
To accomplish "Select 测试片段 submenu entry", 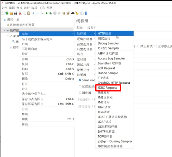I will (x=85, y=64).
